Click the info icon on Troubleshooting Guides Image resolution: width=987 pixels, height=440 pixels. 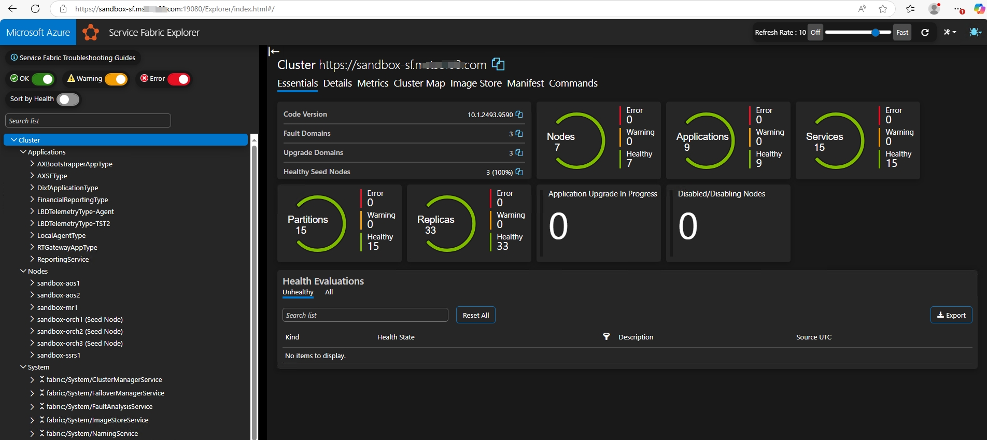(14, 58)
